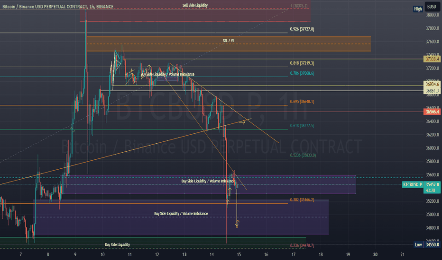
Task: Select the 0.818 (37219.3) fib label
Action: 302,63
